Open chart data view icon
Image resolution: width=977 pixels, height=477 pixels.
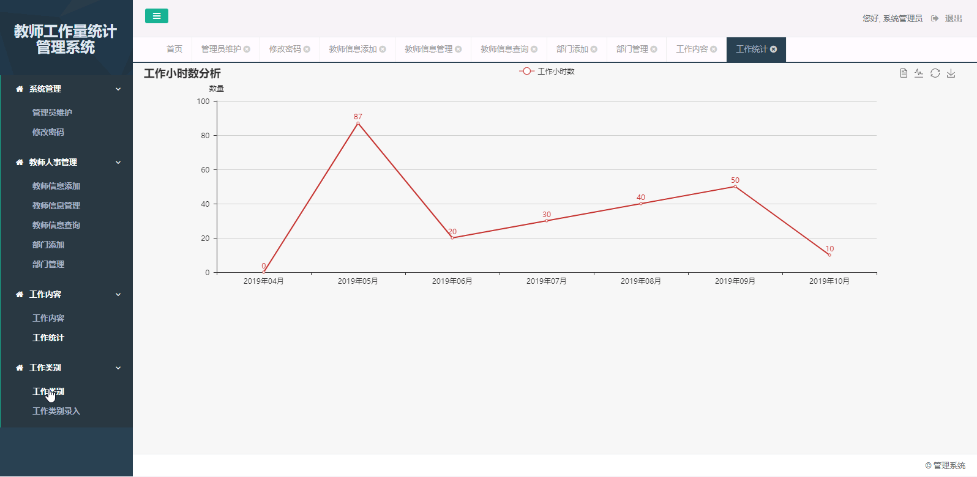904,73
